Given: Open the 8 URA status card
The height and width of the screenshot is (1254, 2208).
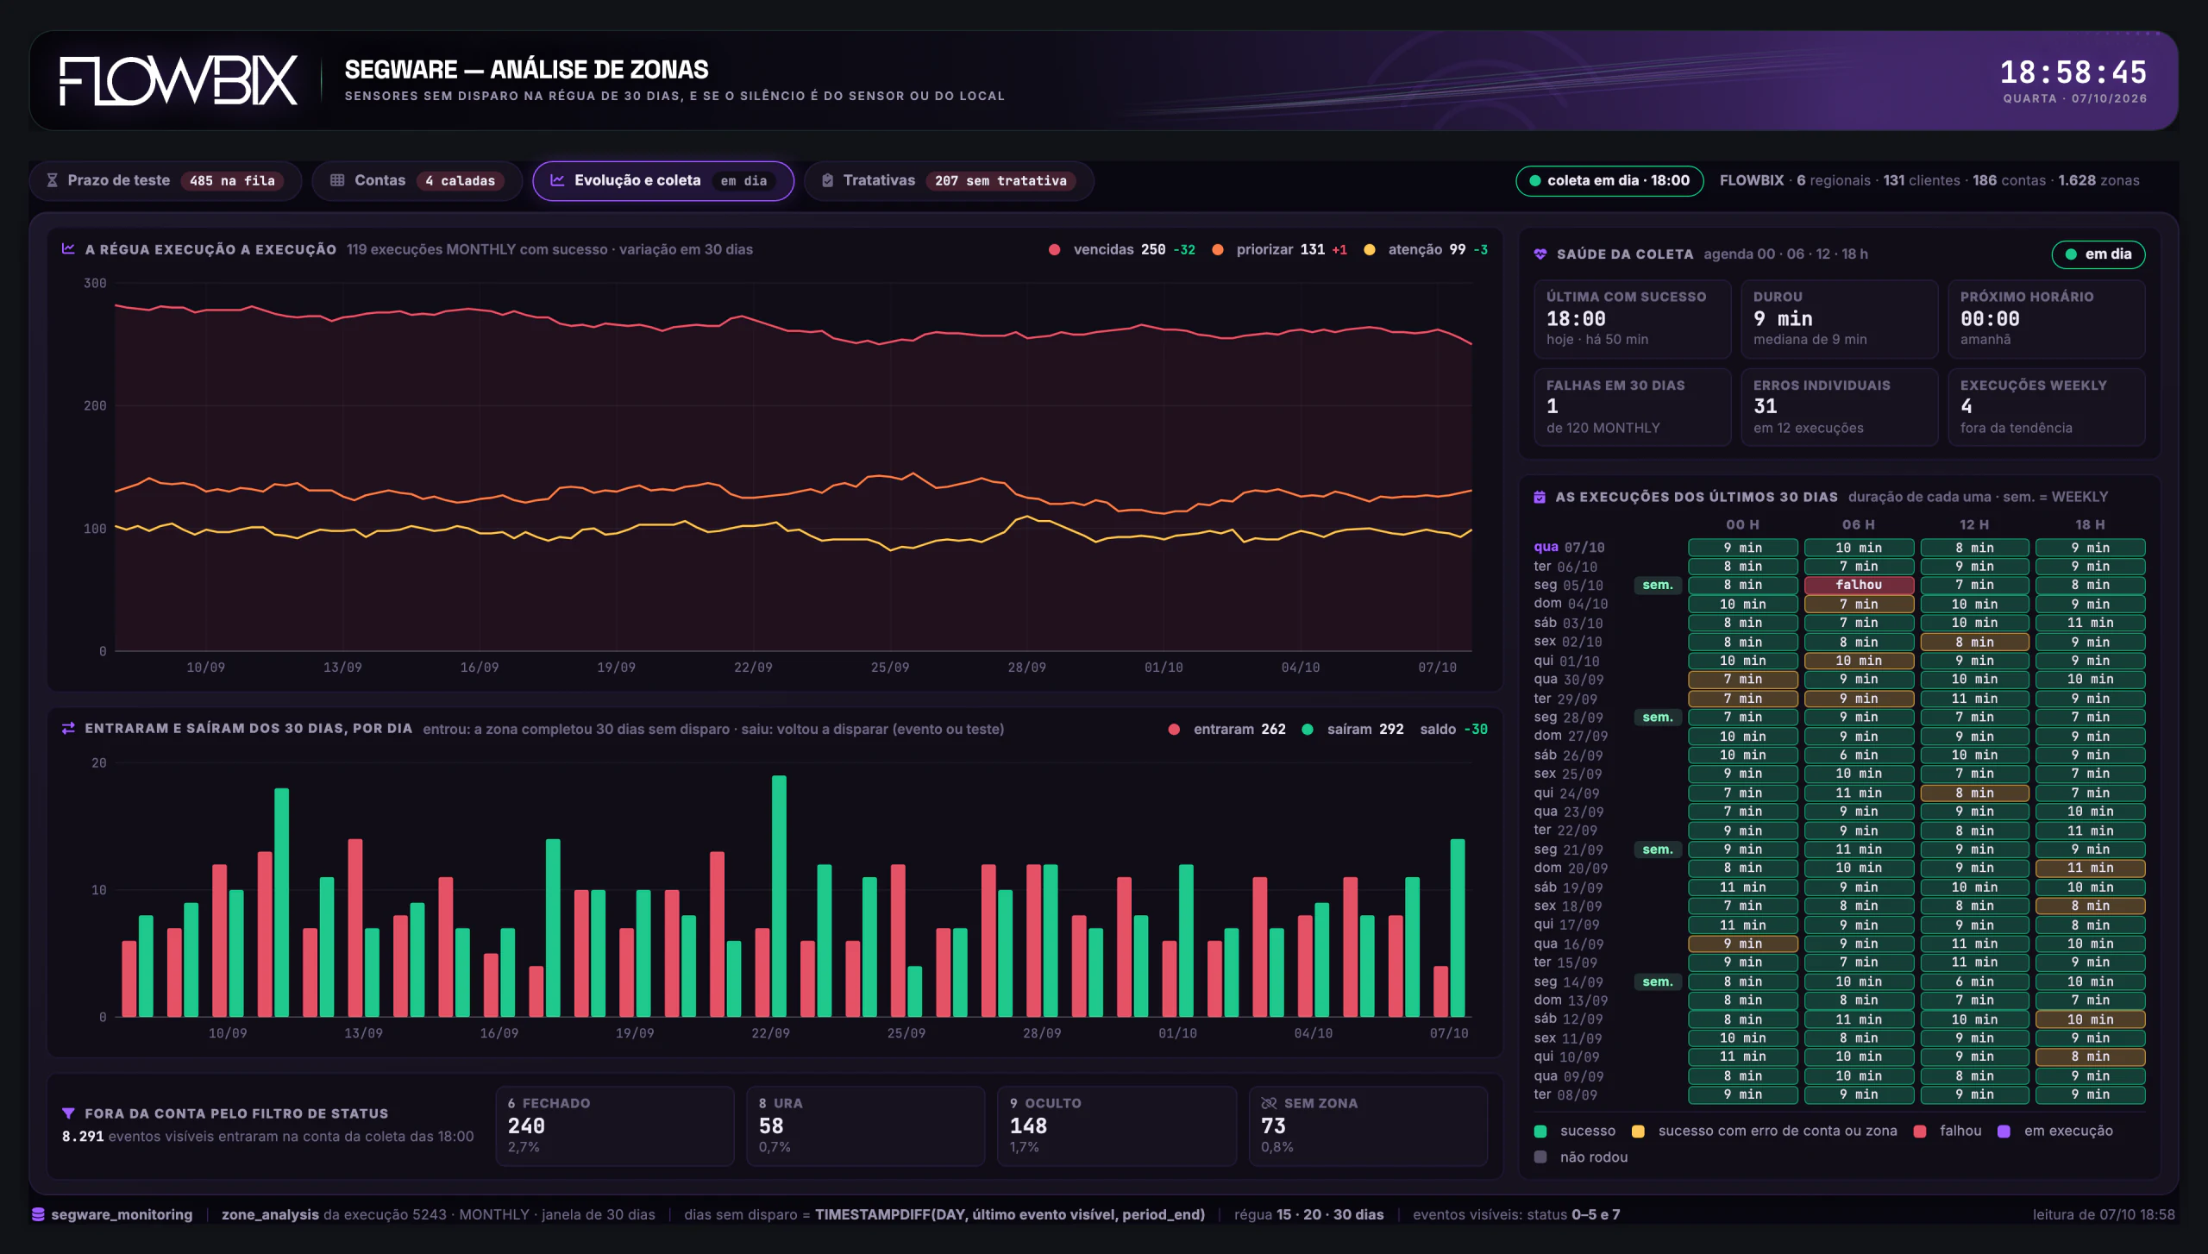Looking at the screenshot, I should (865, 1126).
